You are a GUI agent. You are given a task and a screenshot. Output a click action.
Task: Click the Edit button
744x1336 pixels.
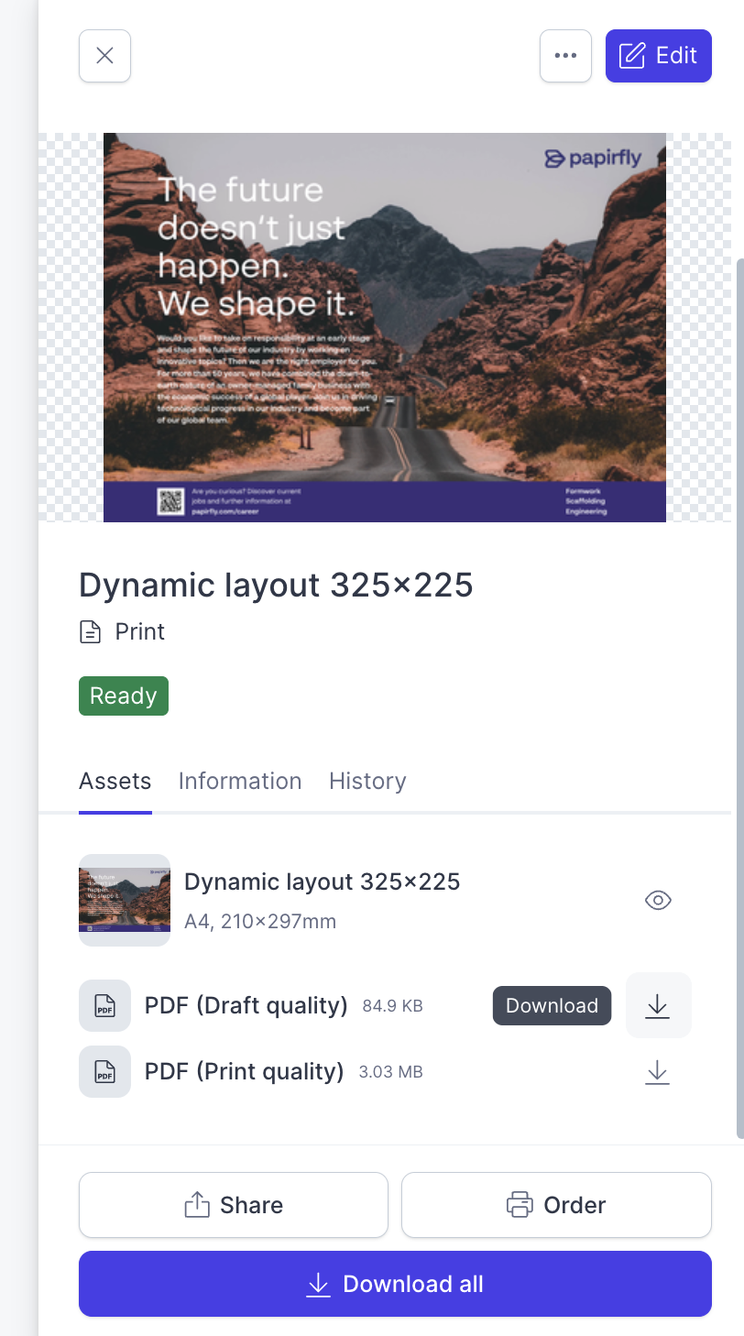[x=658, y=56]
